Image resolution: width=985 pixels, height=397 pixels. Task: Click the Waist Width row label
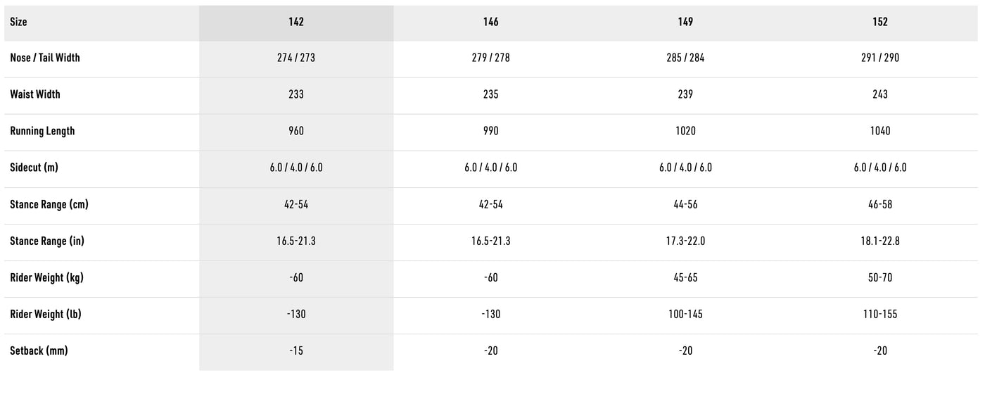[x=35, y=94]
